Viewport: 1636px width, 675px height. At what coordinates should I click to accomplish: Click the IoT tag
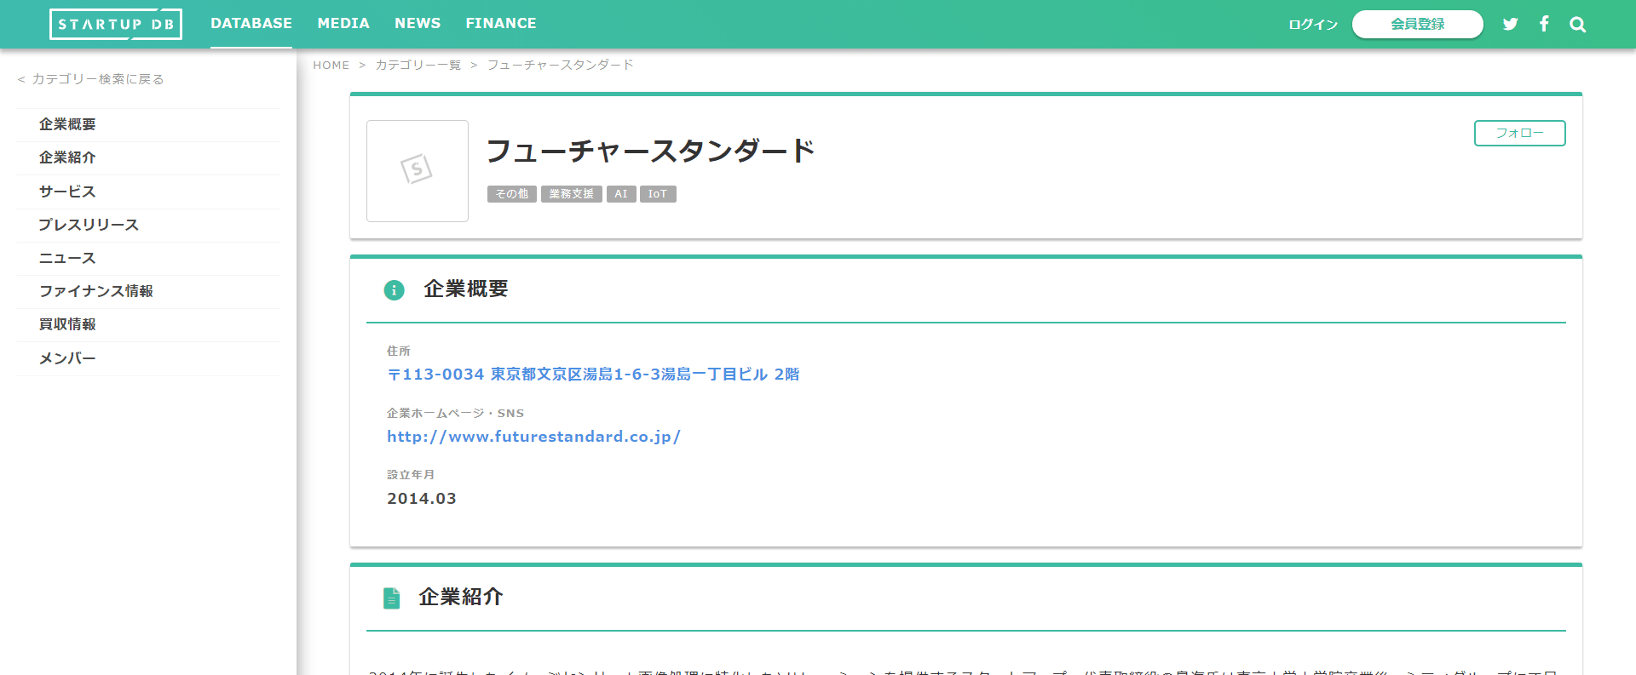658,194
